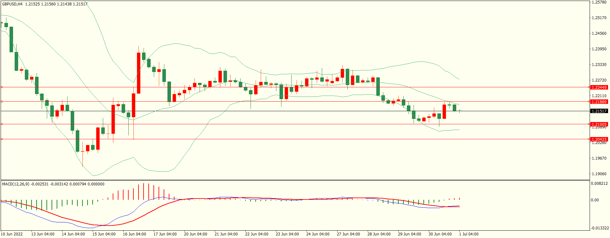610x238 pixels.
Task: Select the red 1.20423 price label
Action: (599, 139)
